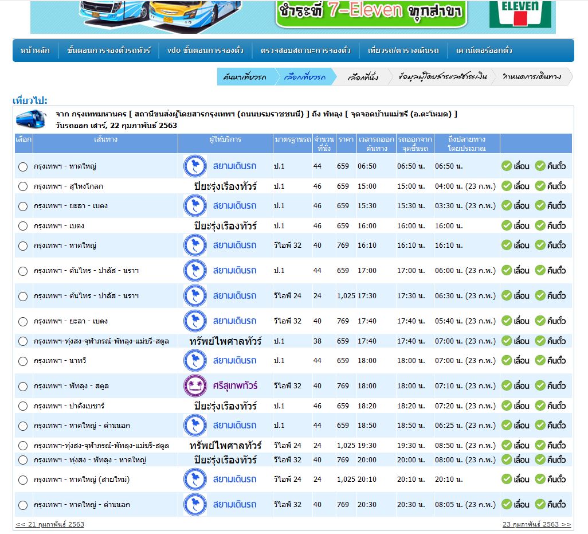Click สยามเดินรถ logo in 06:50 row
588x534 pixels.
(x=195, y=166)
